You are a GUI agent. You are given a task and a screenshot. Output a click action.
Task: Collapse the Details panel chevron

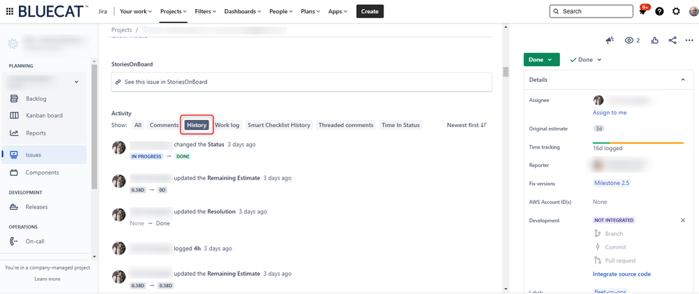[683, 80]
